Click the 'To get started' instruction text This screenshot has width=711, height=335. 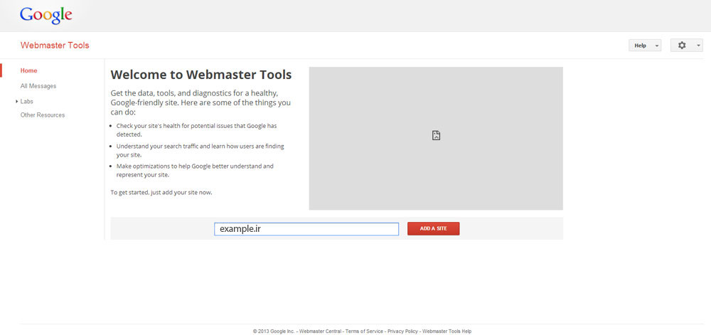coord(161,192)
